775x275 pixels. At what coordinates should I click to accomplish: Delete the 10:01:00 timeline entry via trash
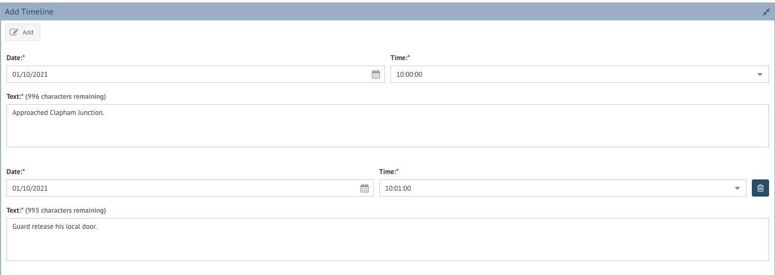tap(760, 188)
